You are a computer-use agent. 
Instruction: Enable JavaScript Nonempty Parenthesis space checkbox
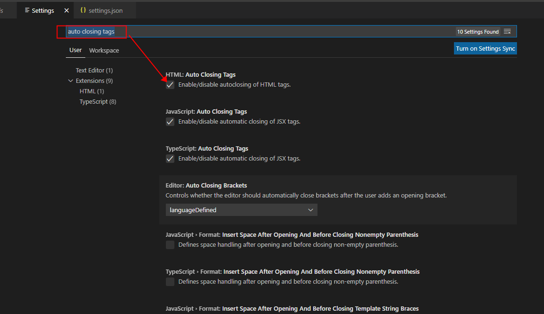(170, 245)
